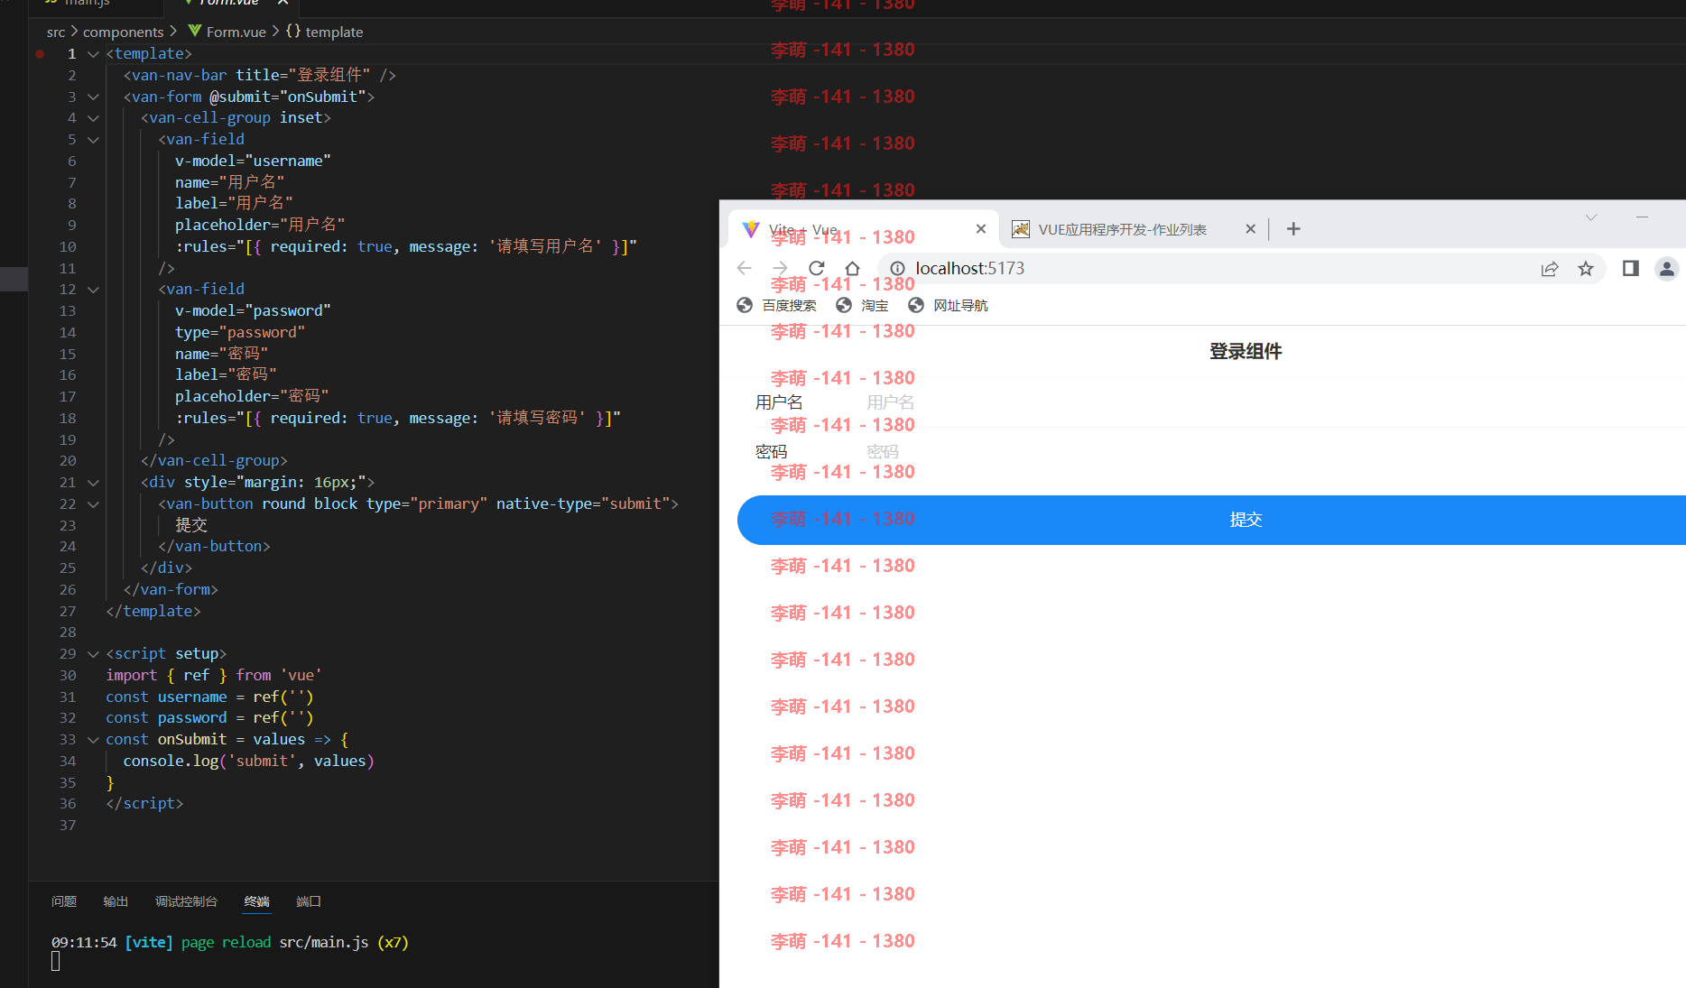
Task: Toggle the browser side panel icon
Action: [x=1631, y=268]
